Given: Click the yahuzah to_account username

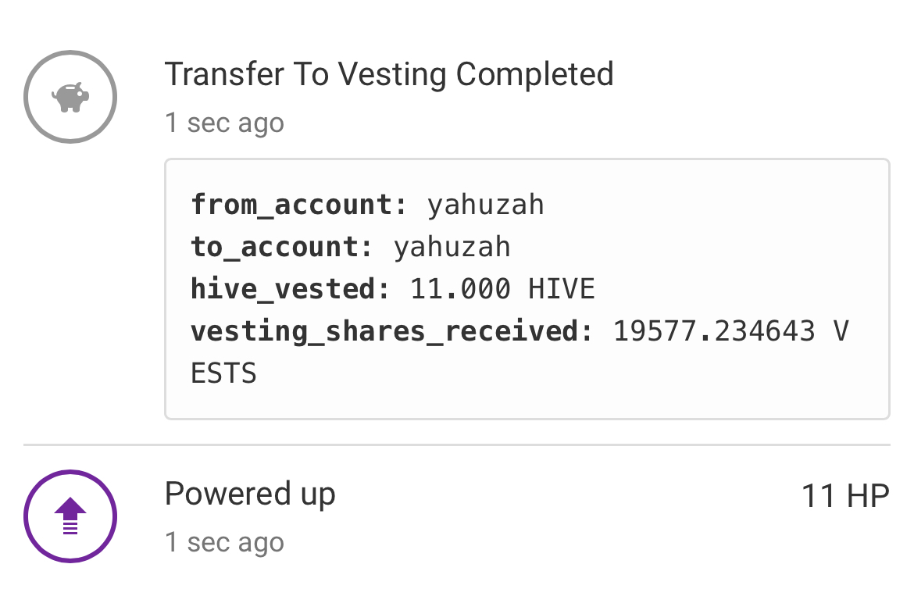Looking at the screenshot, I should click(452, 248).
